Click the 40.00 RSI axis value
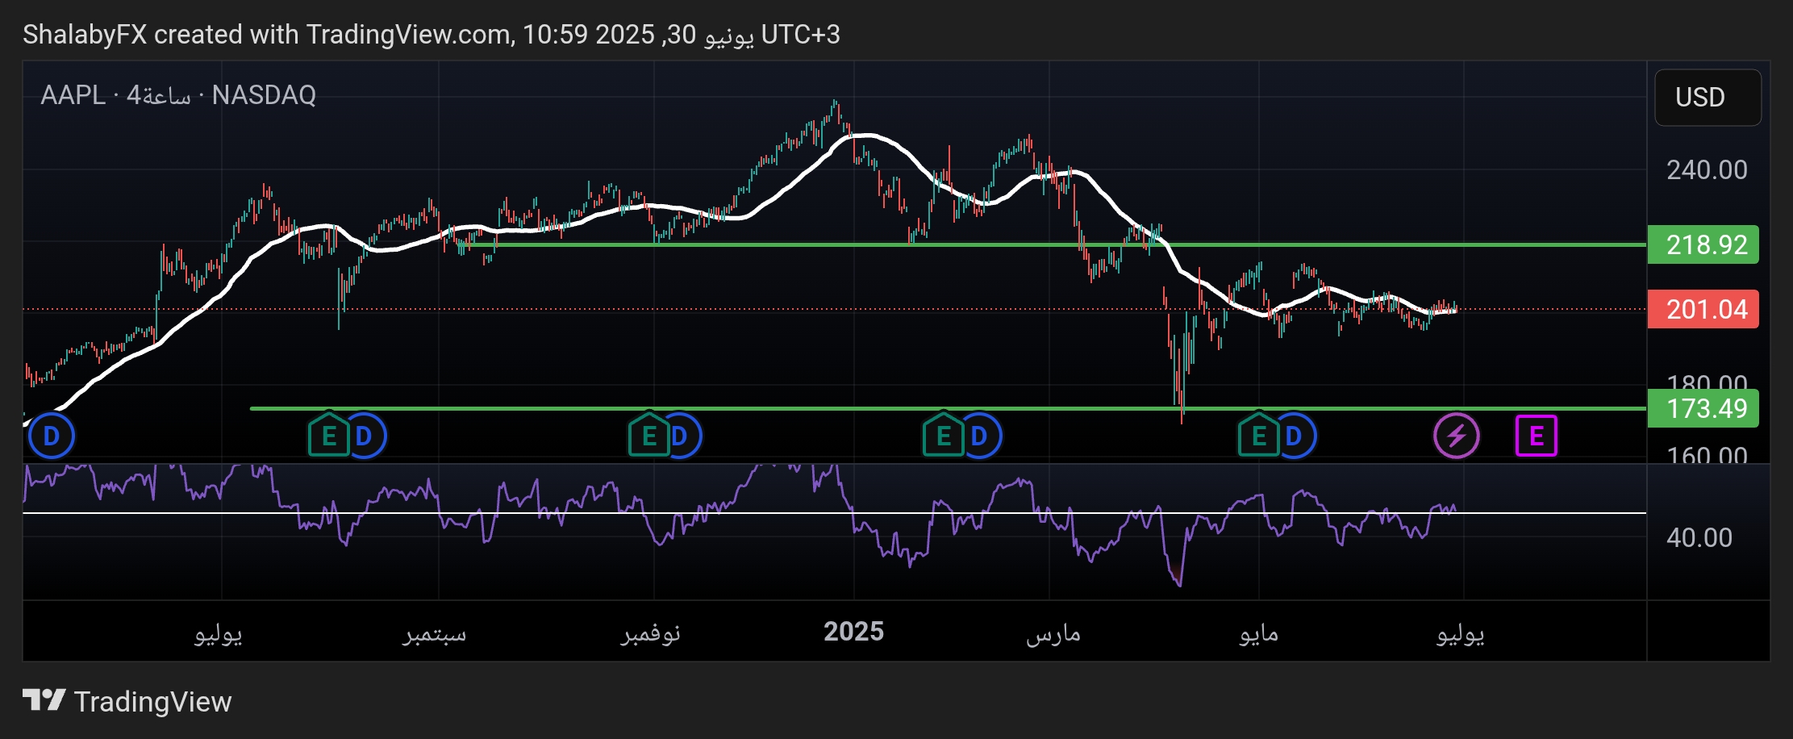1793x739 pixels. 1699,537
